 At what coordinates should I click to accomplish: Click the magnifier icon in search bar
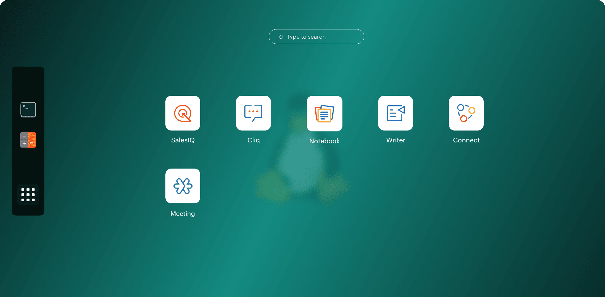(x=281, y=37)
